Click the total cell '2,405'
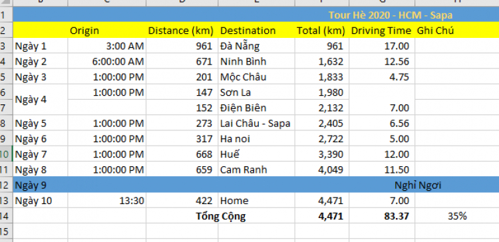The width and height of the screenshot is (499, 242). [x=322, y=123]
